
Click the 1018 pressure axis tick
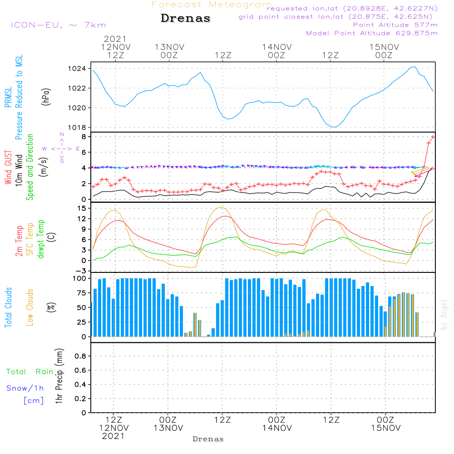77,128
